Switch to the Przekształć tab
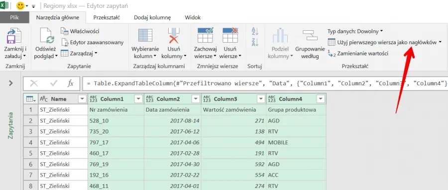The width and height of the screenshot is (448, 190). (107, 17)
